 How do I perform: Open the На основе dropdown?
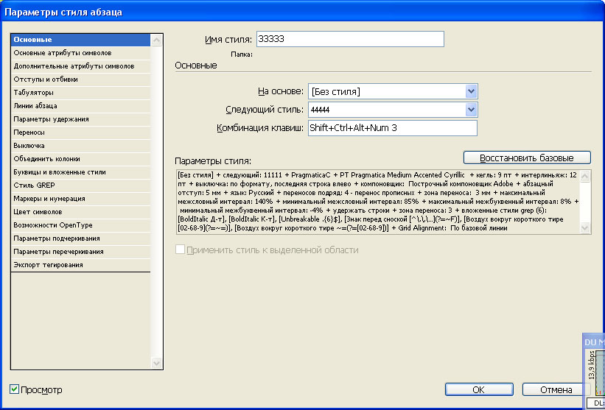pyautogui.click(x=393, y=92)
